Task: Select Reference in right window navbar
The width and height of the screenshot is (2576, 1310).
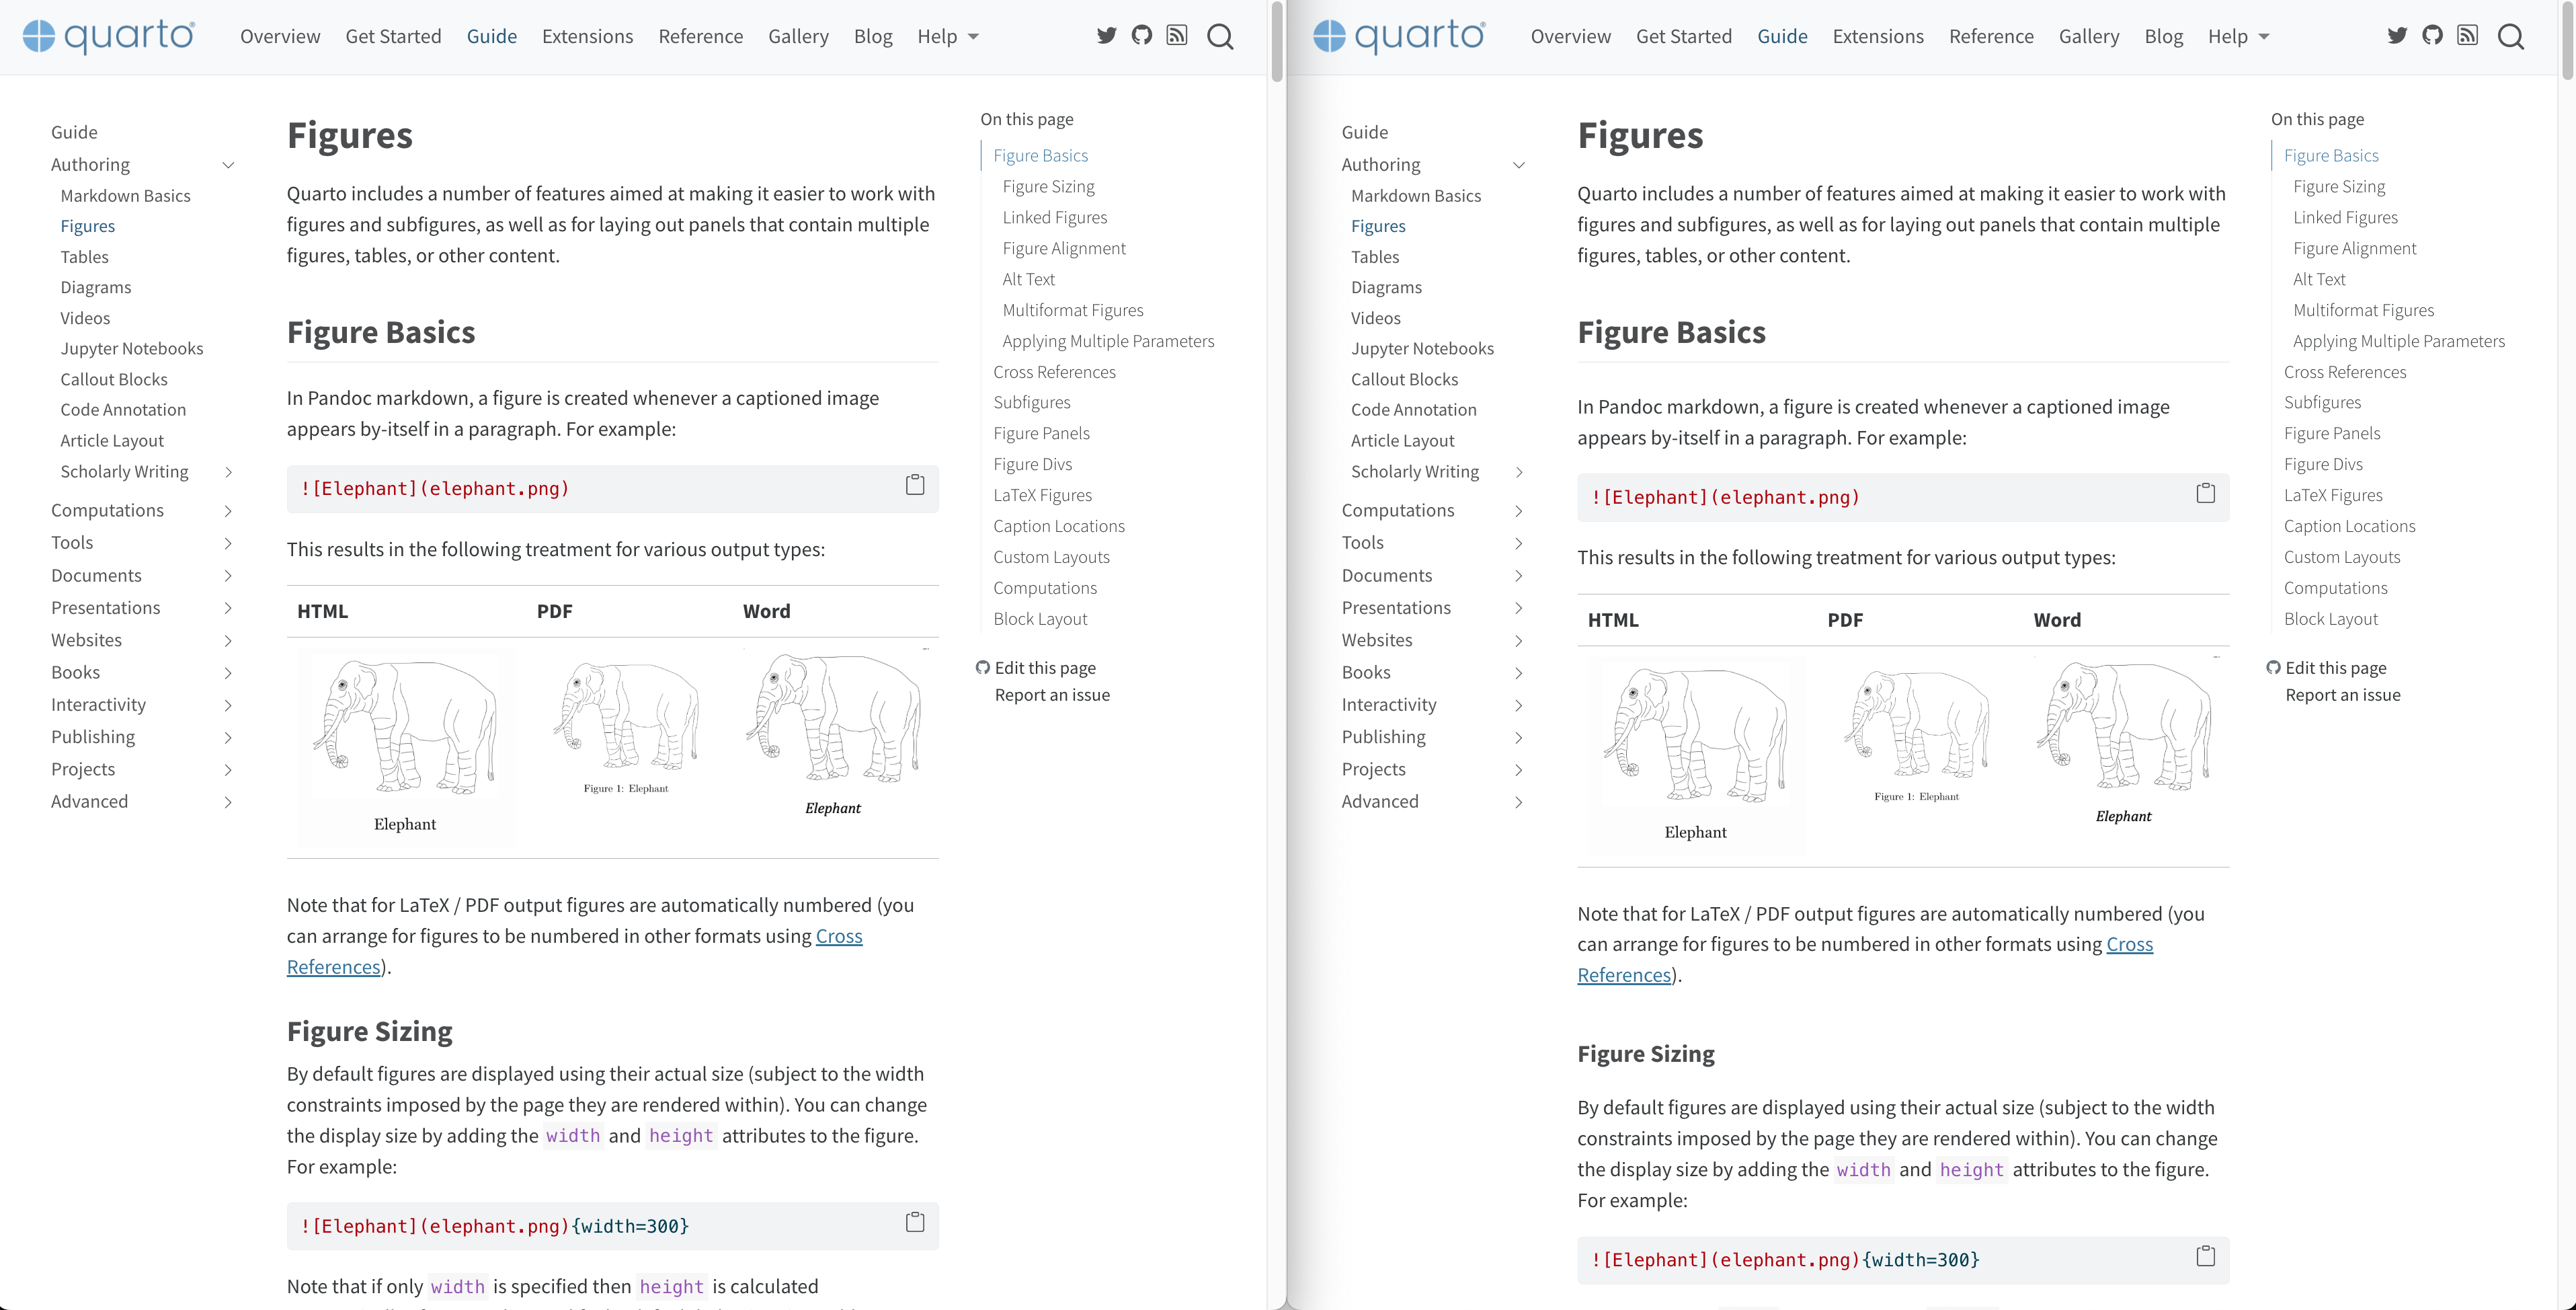Action: (x=1991, y=36)
